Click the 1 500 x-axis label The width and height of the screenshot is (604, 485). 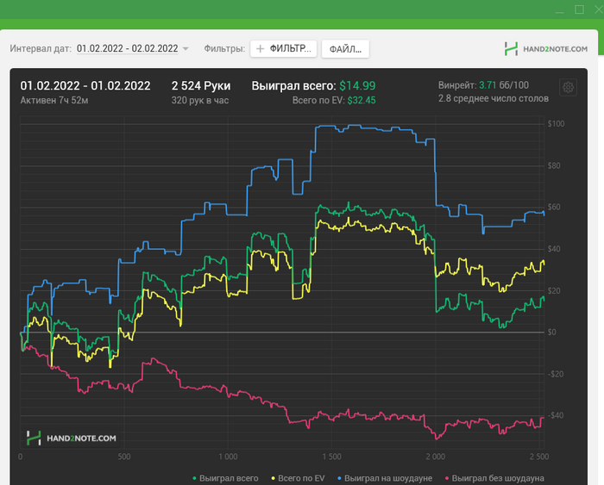(x=331, y=457)
